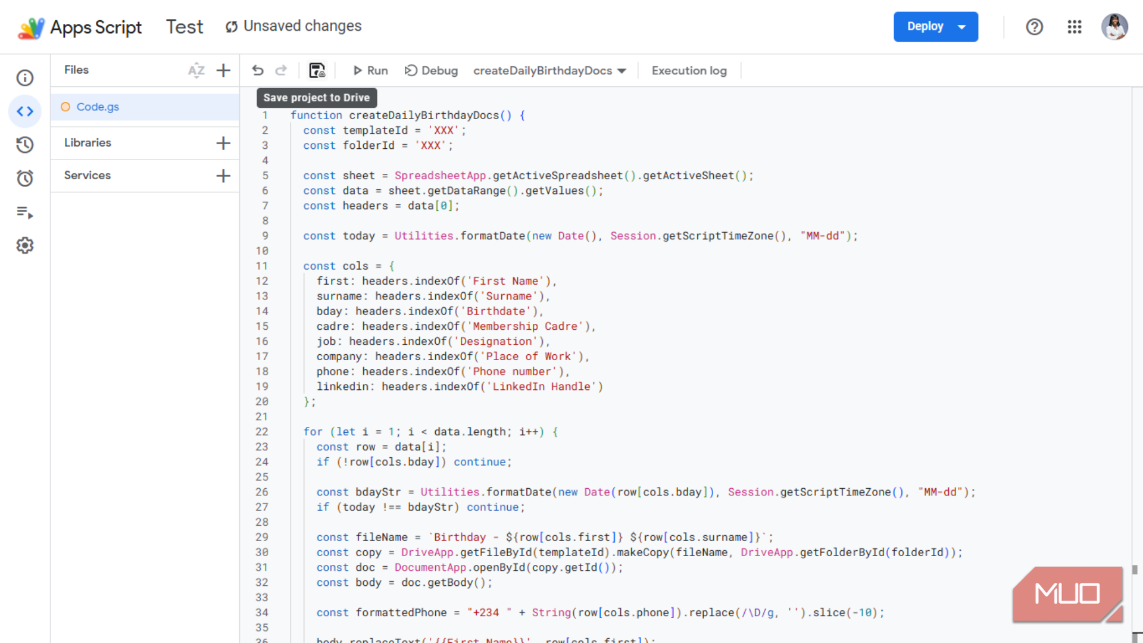Image resolution: width=1143 pixels, height=643 pixels.
Task: Open the Overview info icon in sidebar
Action: [x=25, y=78]
